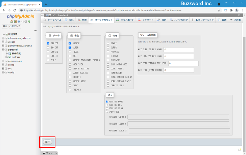Click the address table icon in the tree

pyautogui.click(x=9, y=57)
